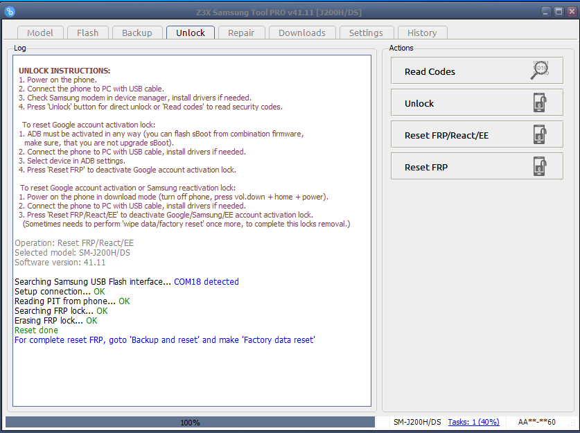Viewport: 580px width, 433px height.
Task: Close the Z3X Samsung Tool window
Action: [x=572, y=12]
